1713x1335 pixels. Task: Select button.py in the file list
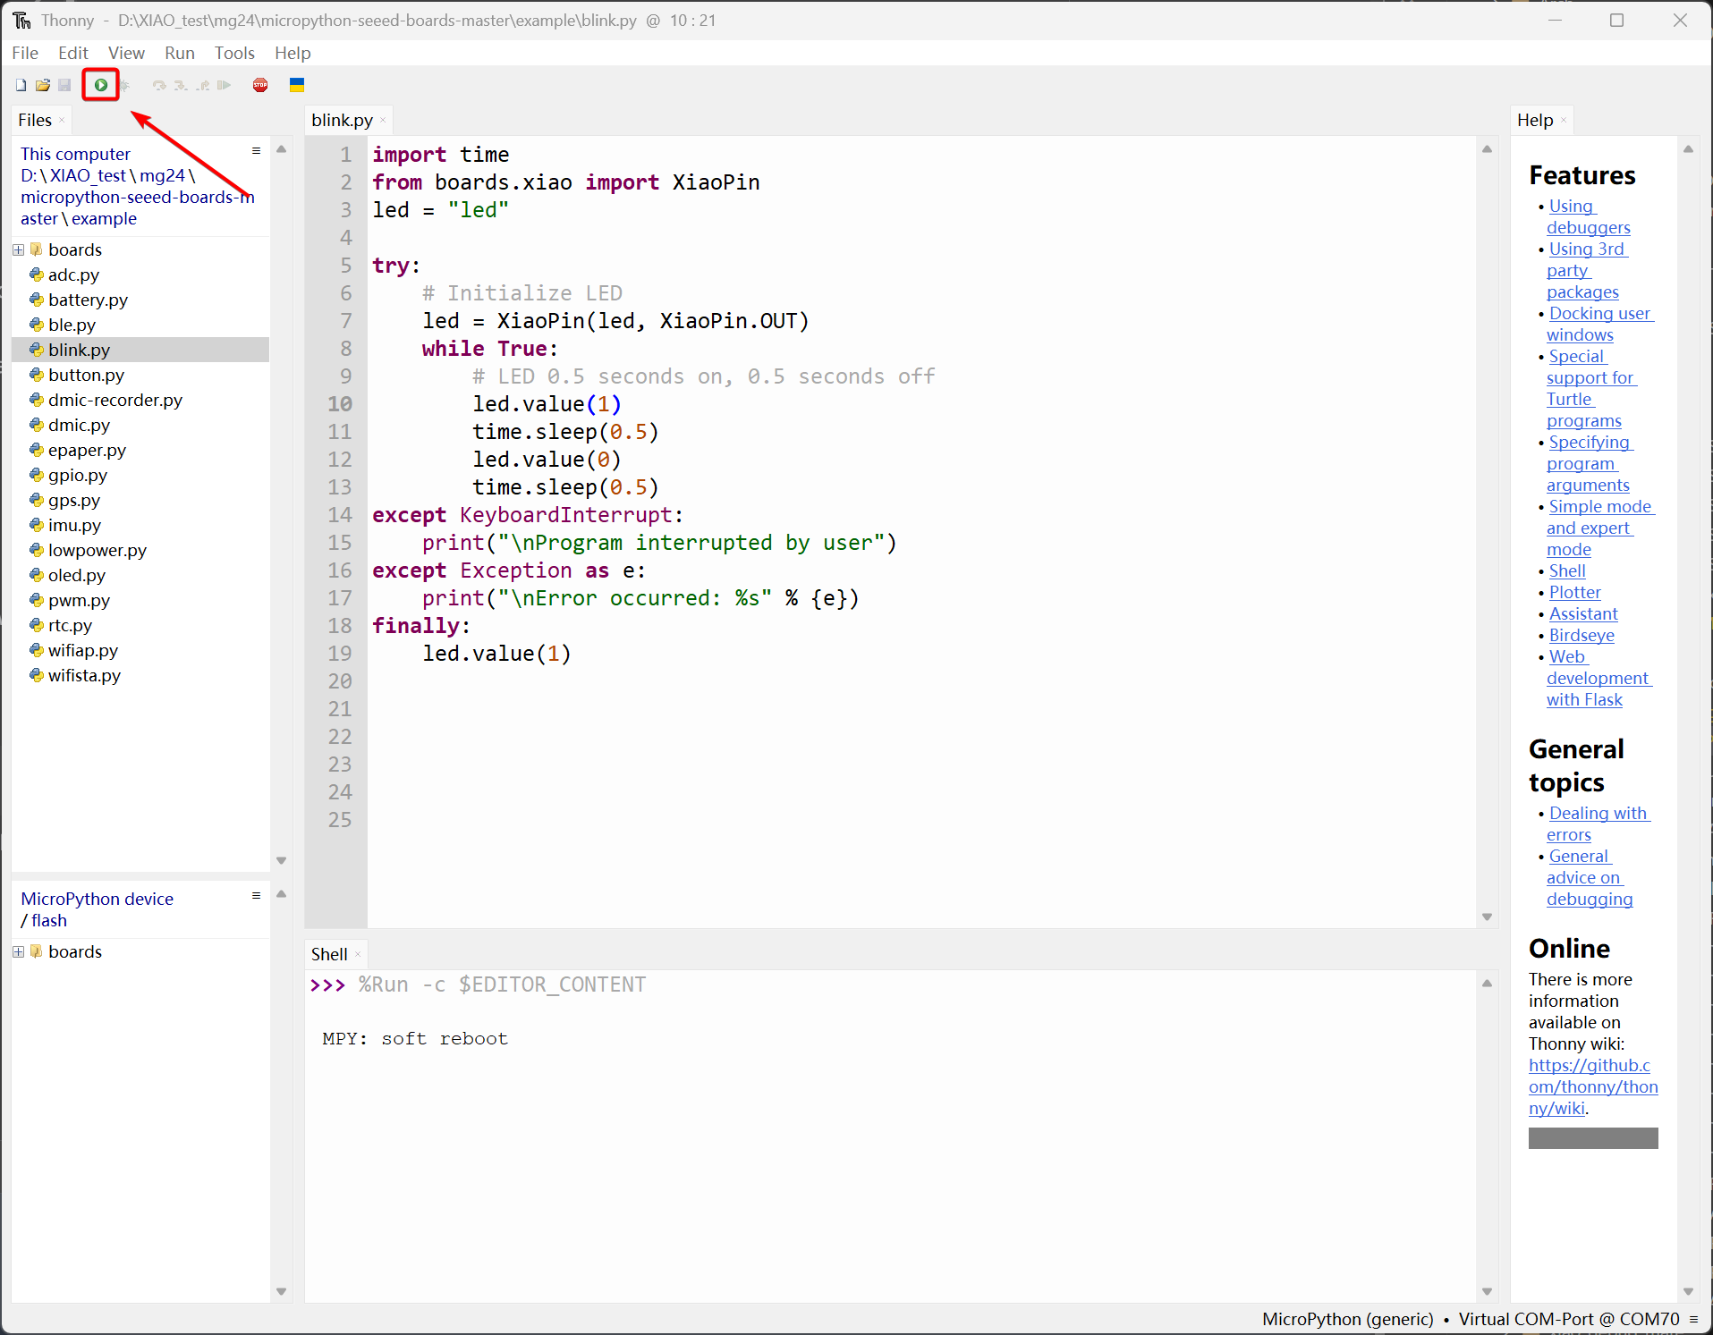coord(86,375)
